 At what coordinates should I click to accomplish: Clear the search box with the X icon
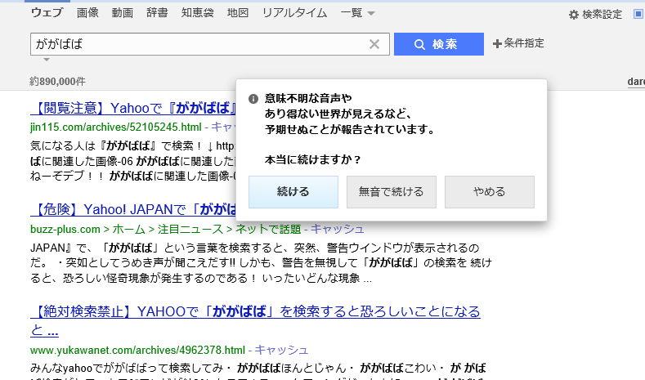click(374, 44)
